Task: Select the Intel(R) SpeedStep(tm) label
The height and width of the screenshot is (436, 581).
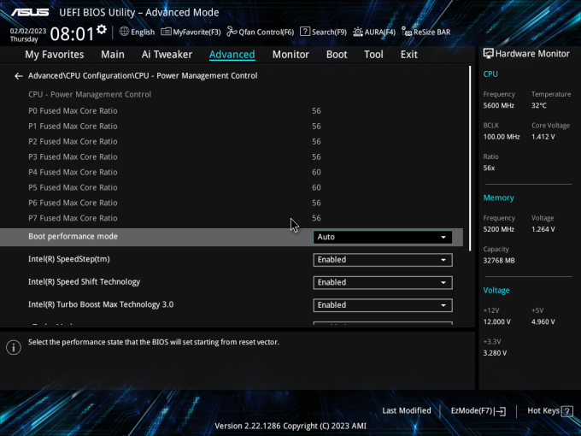Action: click(x=69, y=259)
